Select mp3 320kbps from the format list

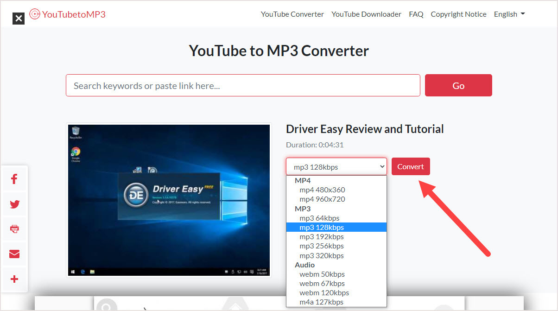coord(322,255)
